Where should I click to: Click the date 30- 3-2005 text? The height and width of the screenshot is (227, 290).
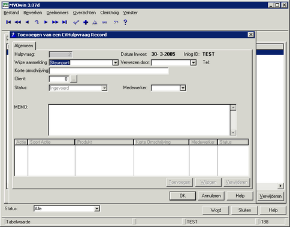pyautogui.click(x=163, y=54)
